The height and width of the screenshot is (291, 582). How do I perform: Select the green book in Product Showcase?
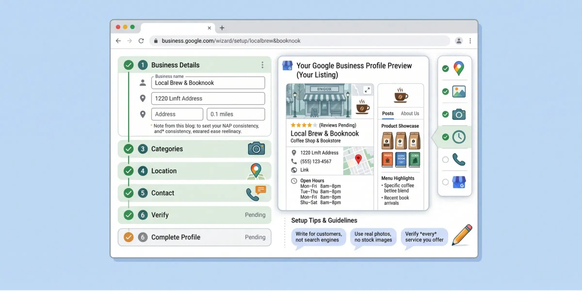[x=414, y=159]
